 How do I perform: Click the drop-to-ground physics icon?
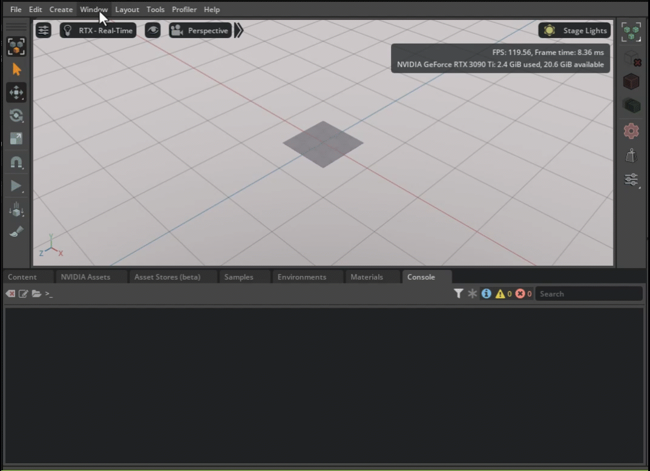[x=16, y=209]
